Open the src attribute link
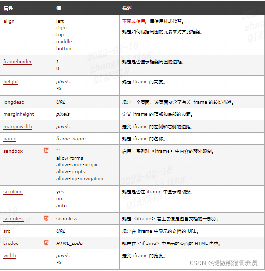This screenshot has height=271, width=265. pyautogui.click(x=7, y=231)
